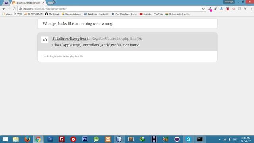
Task: Open the EasyCode - Sardar bookmark
Action: pos(96,14)
